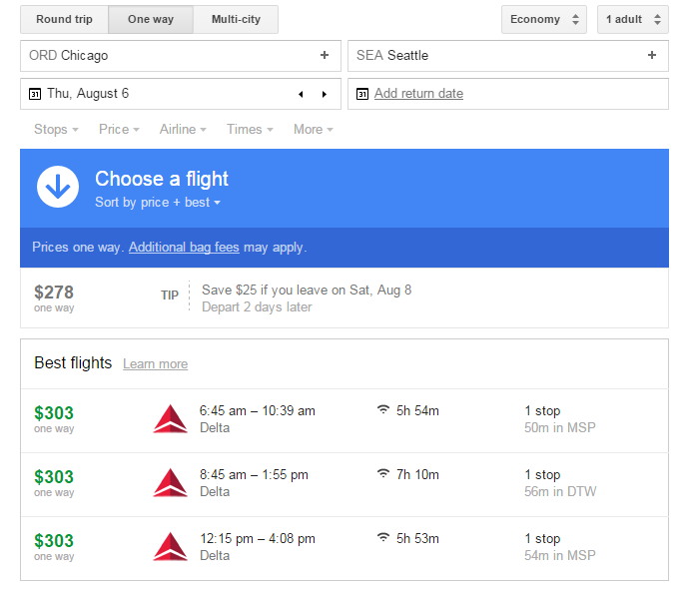Choose the Multi-city trip type
Image resolution: width=682 pixels, height=590 pixels.
click(236, 20)
